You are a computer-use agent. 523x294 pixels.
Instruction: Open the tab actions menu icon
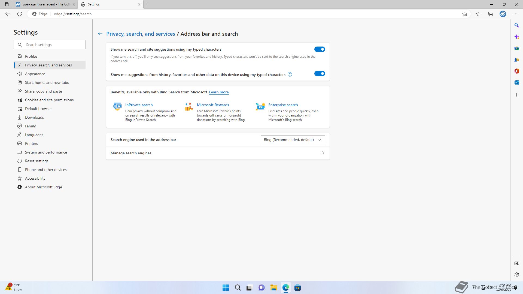7,4
